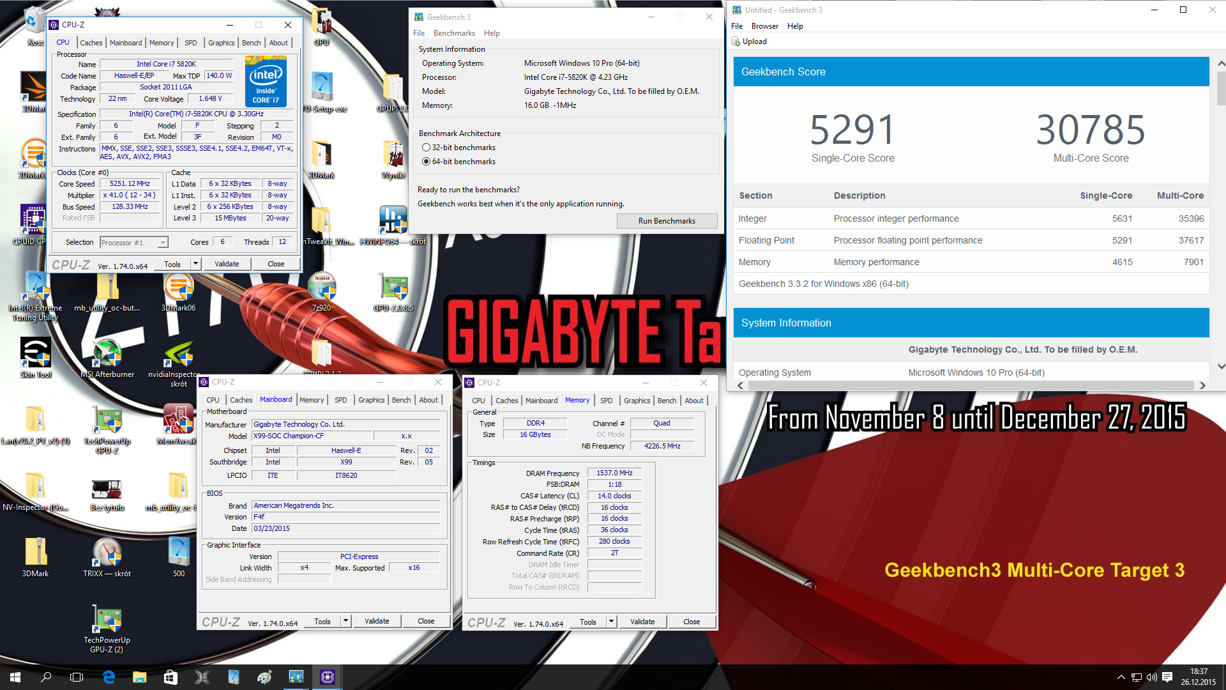Open the TechPowerUp GPU-Z (2) icon

click(107, 619)
